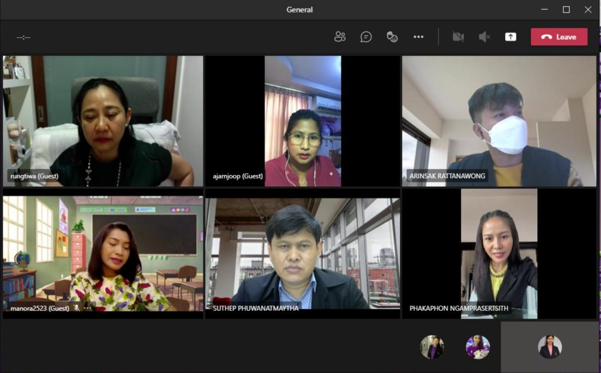Select SUTHEP PHUWANATMAYTHA video tile
Viewport: 601px width, 373px height.
coord(303,253)
